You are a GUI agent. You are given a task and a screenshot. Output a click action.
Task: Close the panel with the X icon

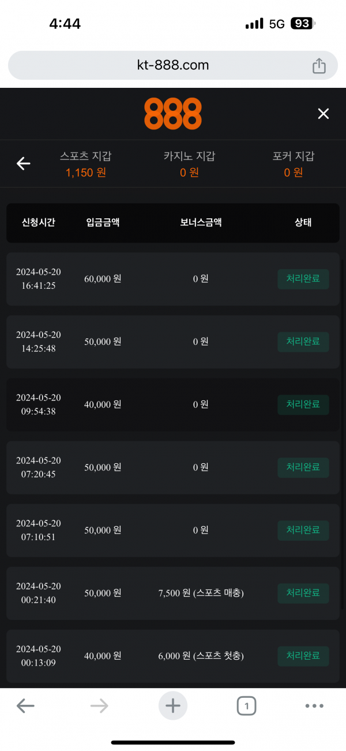coord(324,114)
